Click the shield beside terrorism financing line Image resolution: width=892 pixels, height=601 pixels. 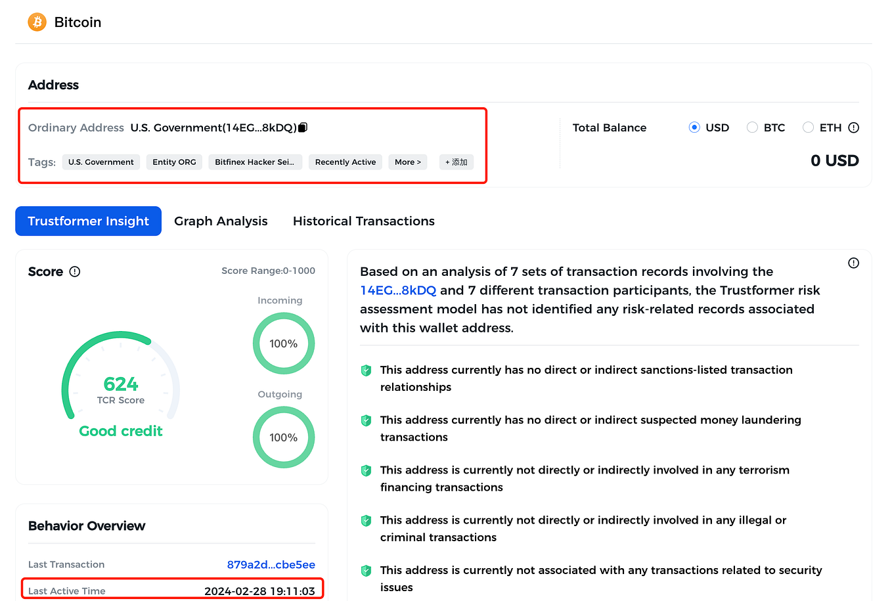coord(366,470)
